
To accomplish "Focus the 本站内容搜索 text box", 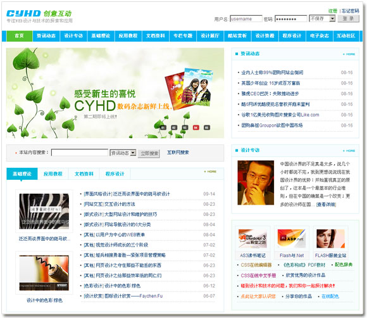I will tap(80, 153).
